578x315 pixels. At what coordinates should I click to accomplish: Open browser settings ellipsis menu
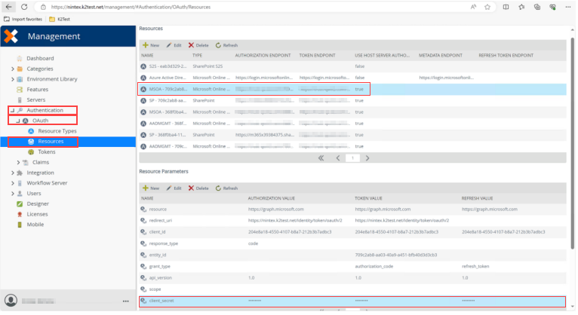[x=567, y=7]
